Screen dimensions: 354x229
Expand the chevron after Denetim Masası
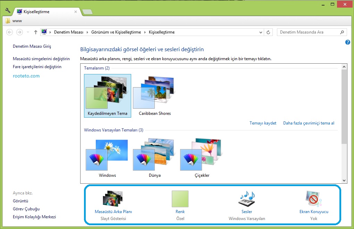pyautogui.click(x=87, y=33)
